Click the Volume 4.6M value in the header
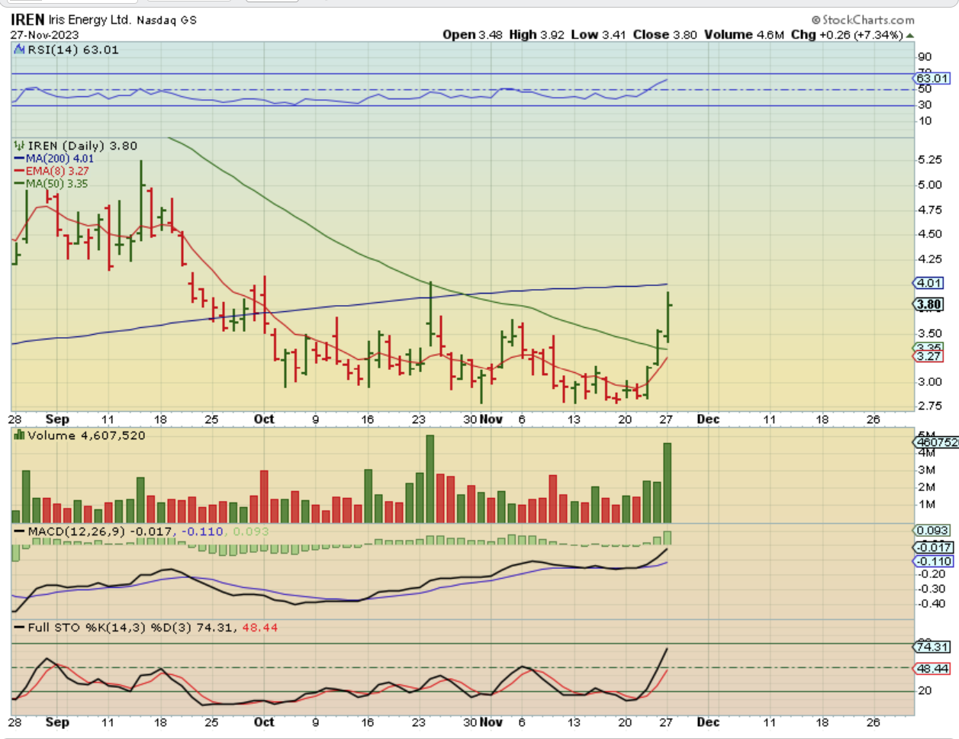This screenshot has width=959, height=739. coord(744,35)
